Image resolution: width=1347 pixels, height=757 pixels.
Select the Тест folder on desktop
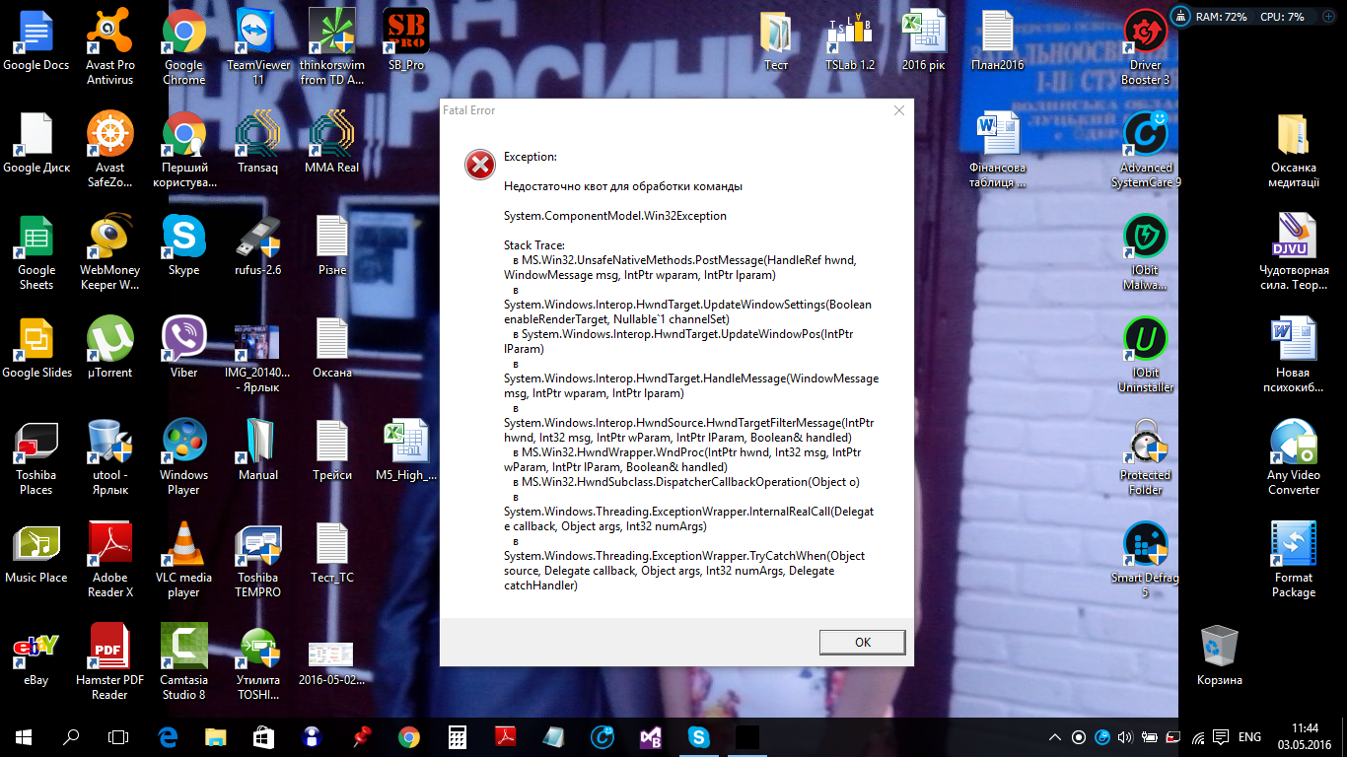coord(776,41)
